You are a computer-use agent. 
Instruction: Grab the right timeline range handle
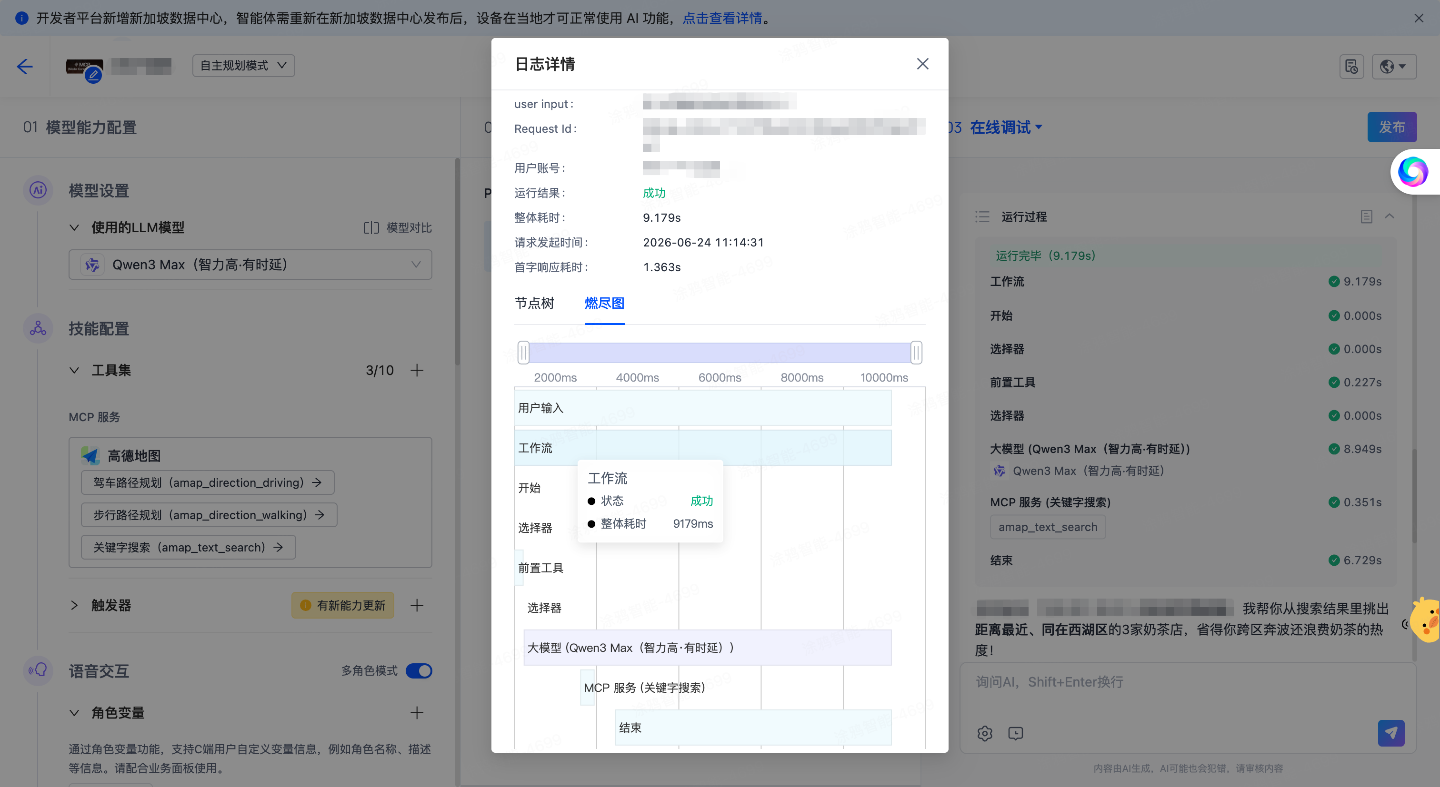(x=916, y=353)
